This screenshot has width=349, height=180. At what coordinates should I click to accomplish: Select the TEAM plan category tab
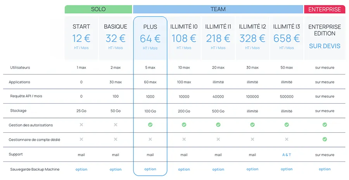218,9
